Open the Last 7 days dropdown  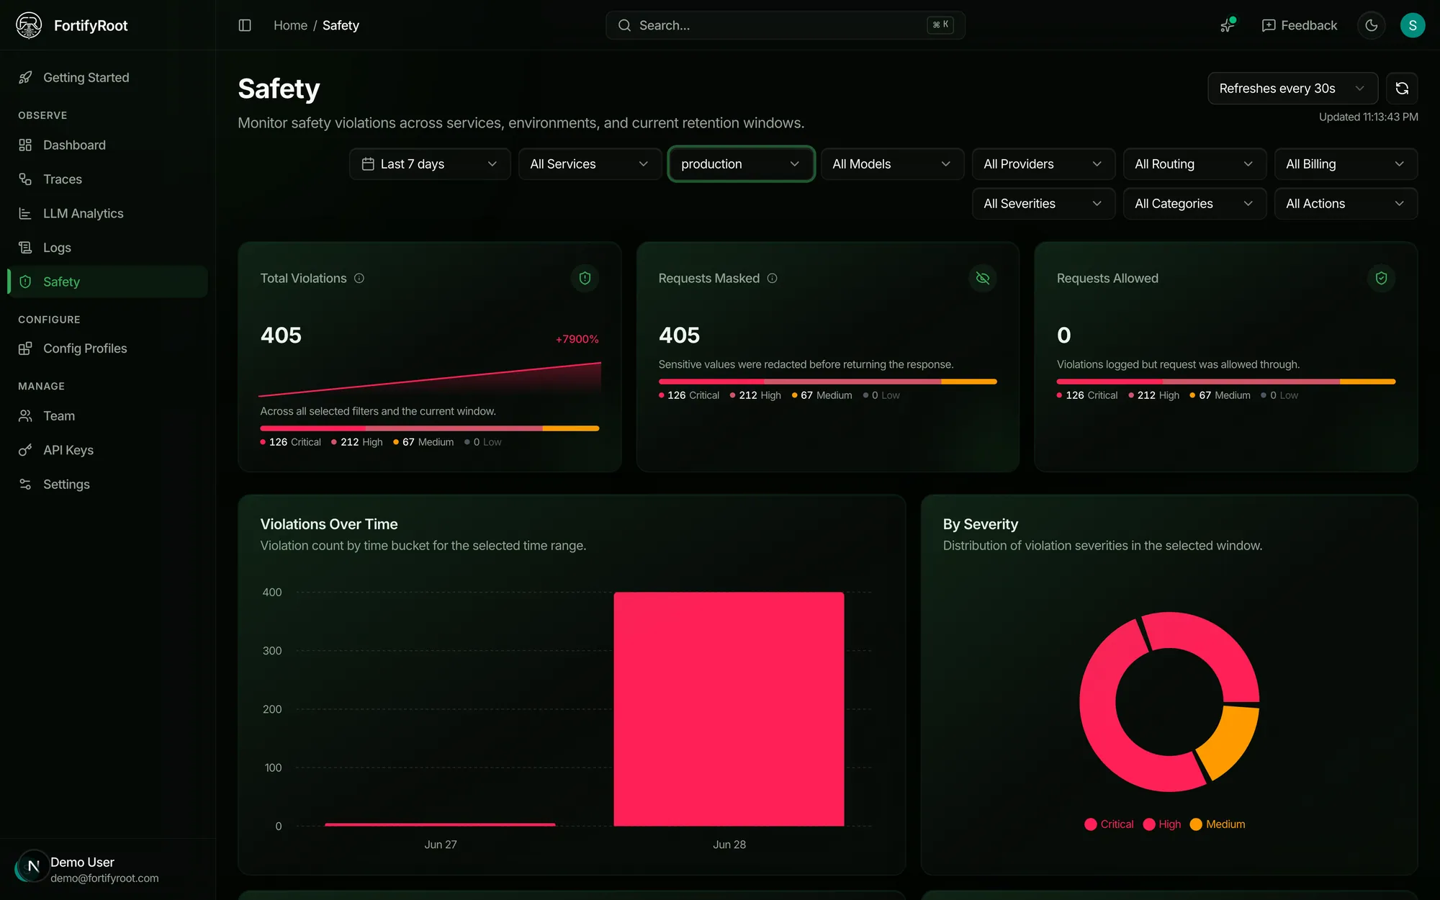coord(430,164)
